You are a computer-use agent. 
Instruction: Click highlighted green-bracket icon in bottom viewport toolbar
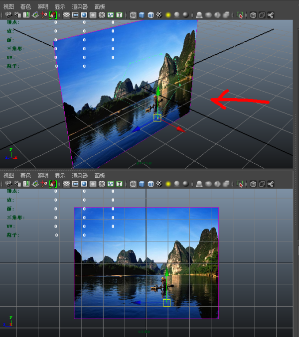coord(52,184)
